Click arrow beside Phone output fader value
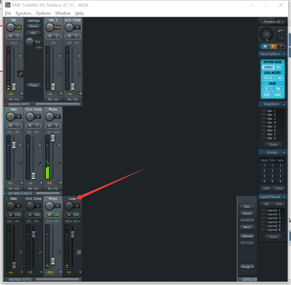This screenshot has height=285, width=291. pyautogui.click(x=60, y=272)
